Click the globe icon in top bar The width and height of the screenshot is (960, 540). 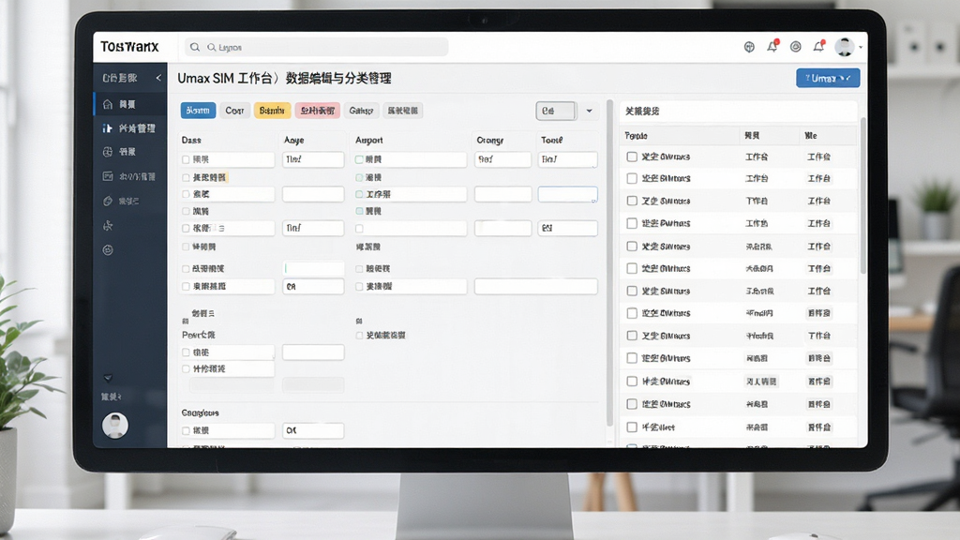tap(749, 47)
